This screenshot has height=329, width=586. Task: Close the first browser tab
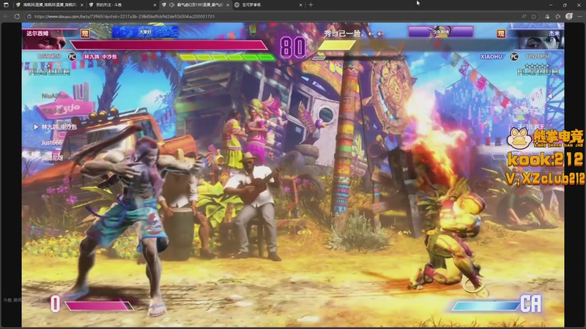pyautogui.click(x=82, y=5)
